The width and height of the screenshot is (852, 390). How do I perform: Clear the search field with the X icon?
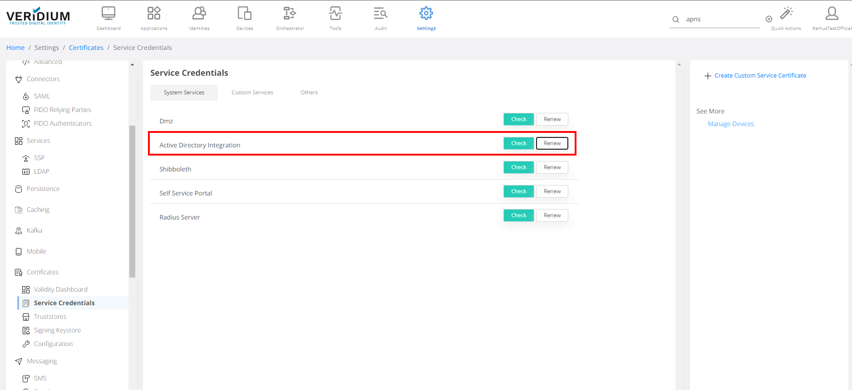(x=769, y=19)
